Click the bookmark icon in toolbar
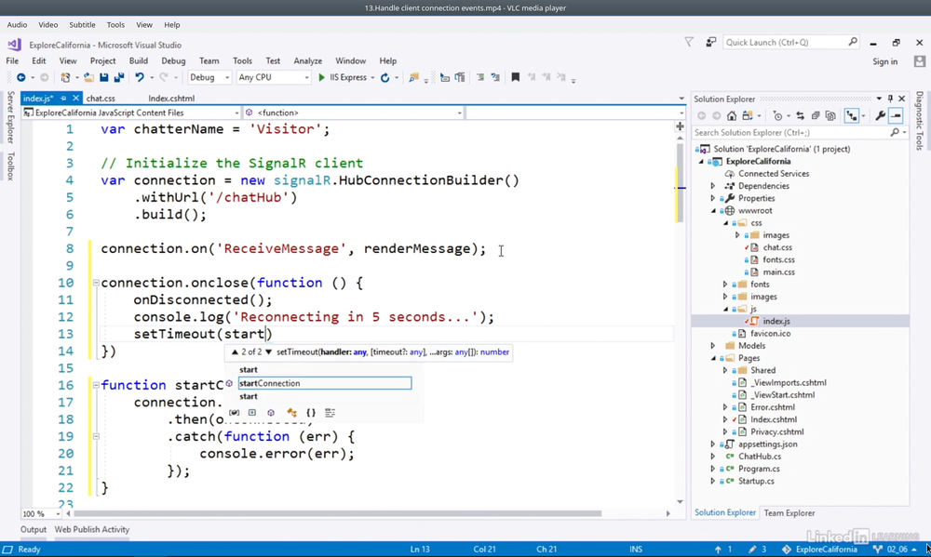This screenshot has width=931, height=557. 515,78
